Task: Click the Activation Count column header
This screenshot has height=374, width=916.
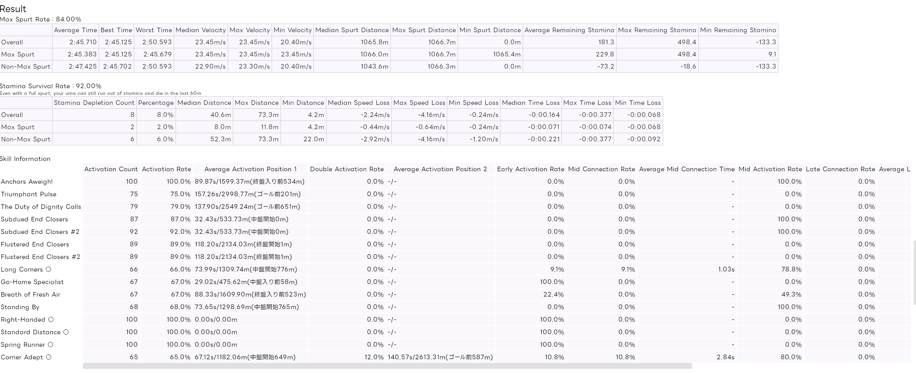Action: pos(111,169)
